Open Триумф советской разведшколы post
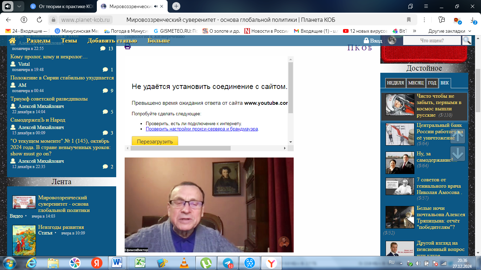481x270 pixels. pos(49,99)
